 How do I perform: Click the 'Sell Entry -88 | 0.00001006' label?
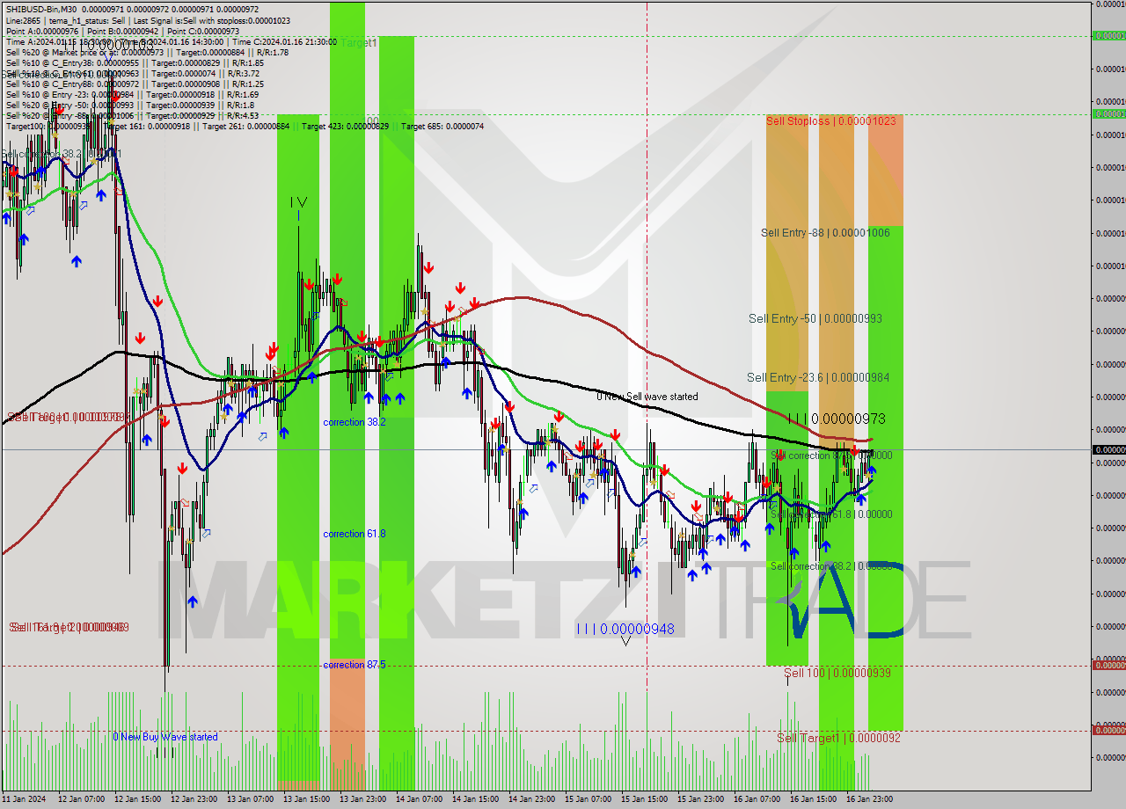[825, 233]
